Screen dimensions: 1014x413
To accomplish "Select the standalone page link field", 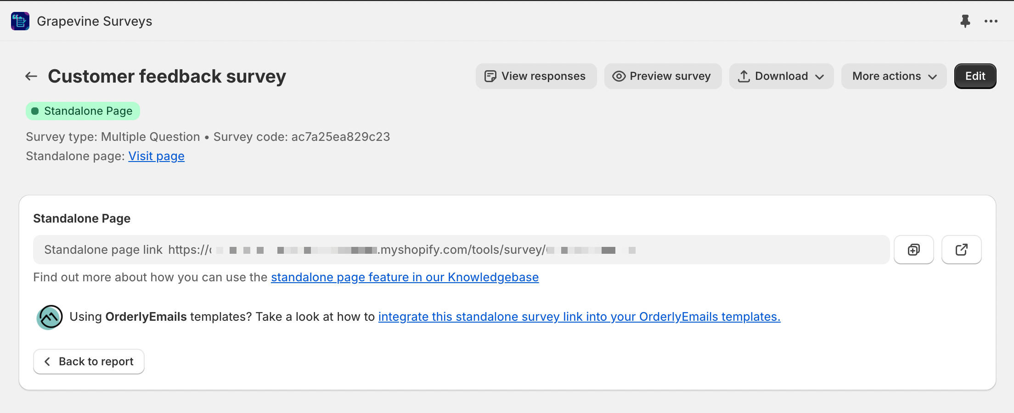I will pyautogui.click(x=462, y=250).
